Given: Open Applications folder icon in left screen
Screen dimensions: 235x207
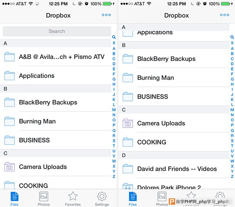Looking at the screenshot, I should (9, 76).
